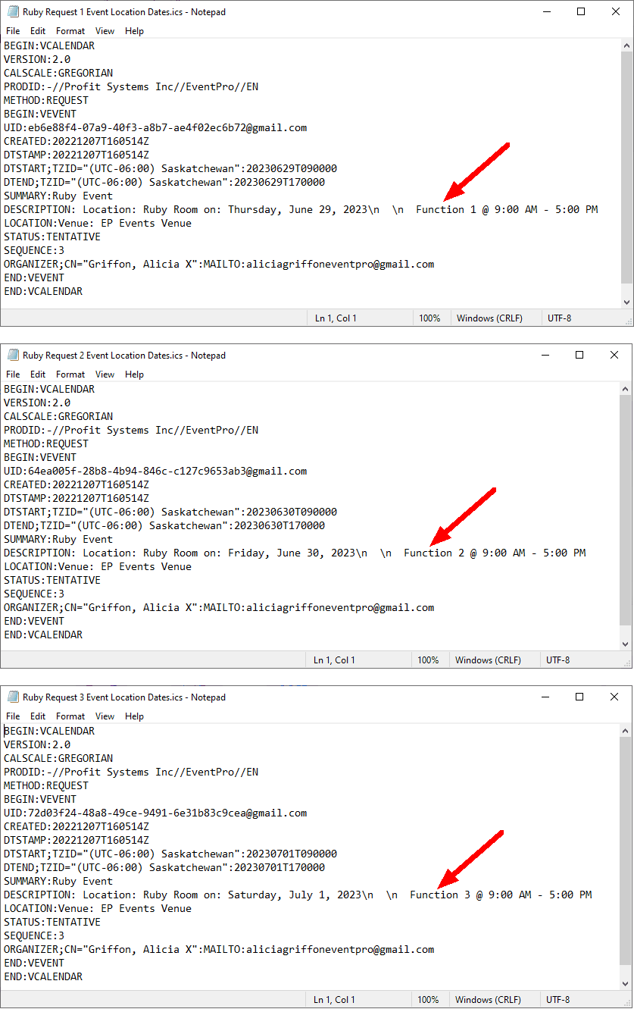Screen dimensions: 634x1009
Task: Click Notepad icon in Ruby Request 1 title bar
Action: (13, 12)
